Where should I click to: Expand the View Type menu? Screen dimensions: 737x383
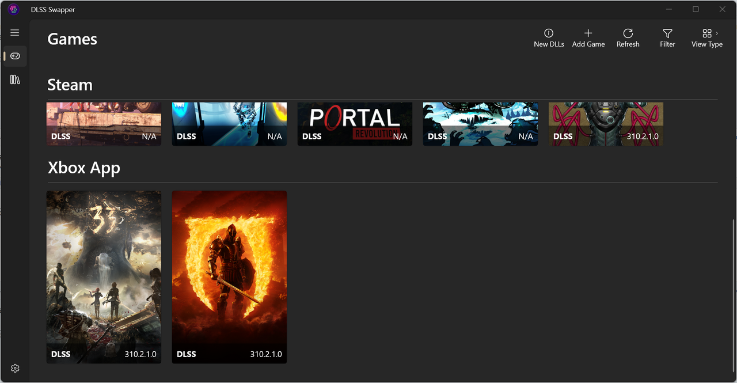(x=706, y=38)
